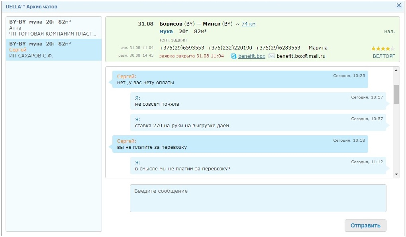
Task: Click the chat scrollbar thumb
Action: [x=396, y=94]
